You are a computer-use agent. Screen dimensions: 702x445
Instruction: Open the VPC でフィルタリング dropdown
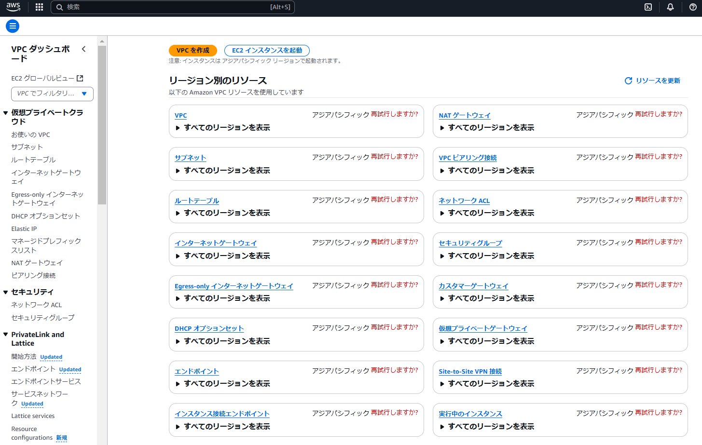[52, 94]
